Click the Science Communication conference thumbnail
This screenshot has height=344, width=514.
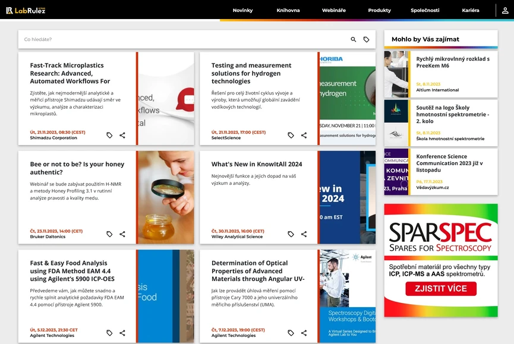[396, 172]
